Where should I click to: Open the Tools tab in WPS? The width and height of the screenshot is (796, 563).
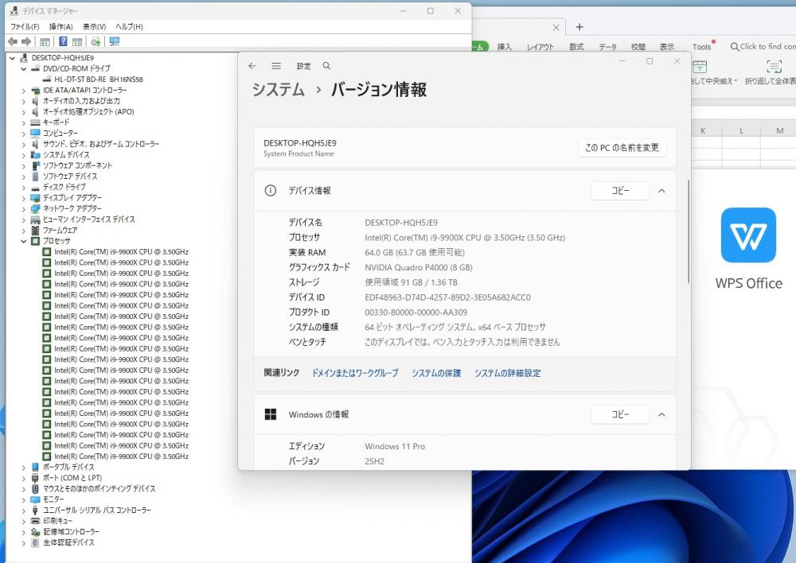[701, 47]
